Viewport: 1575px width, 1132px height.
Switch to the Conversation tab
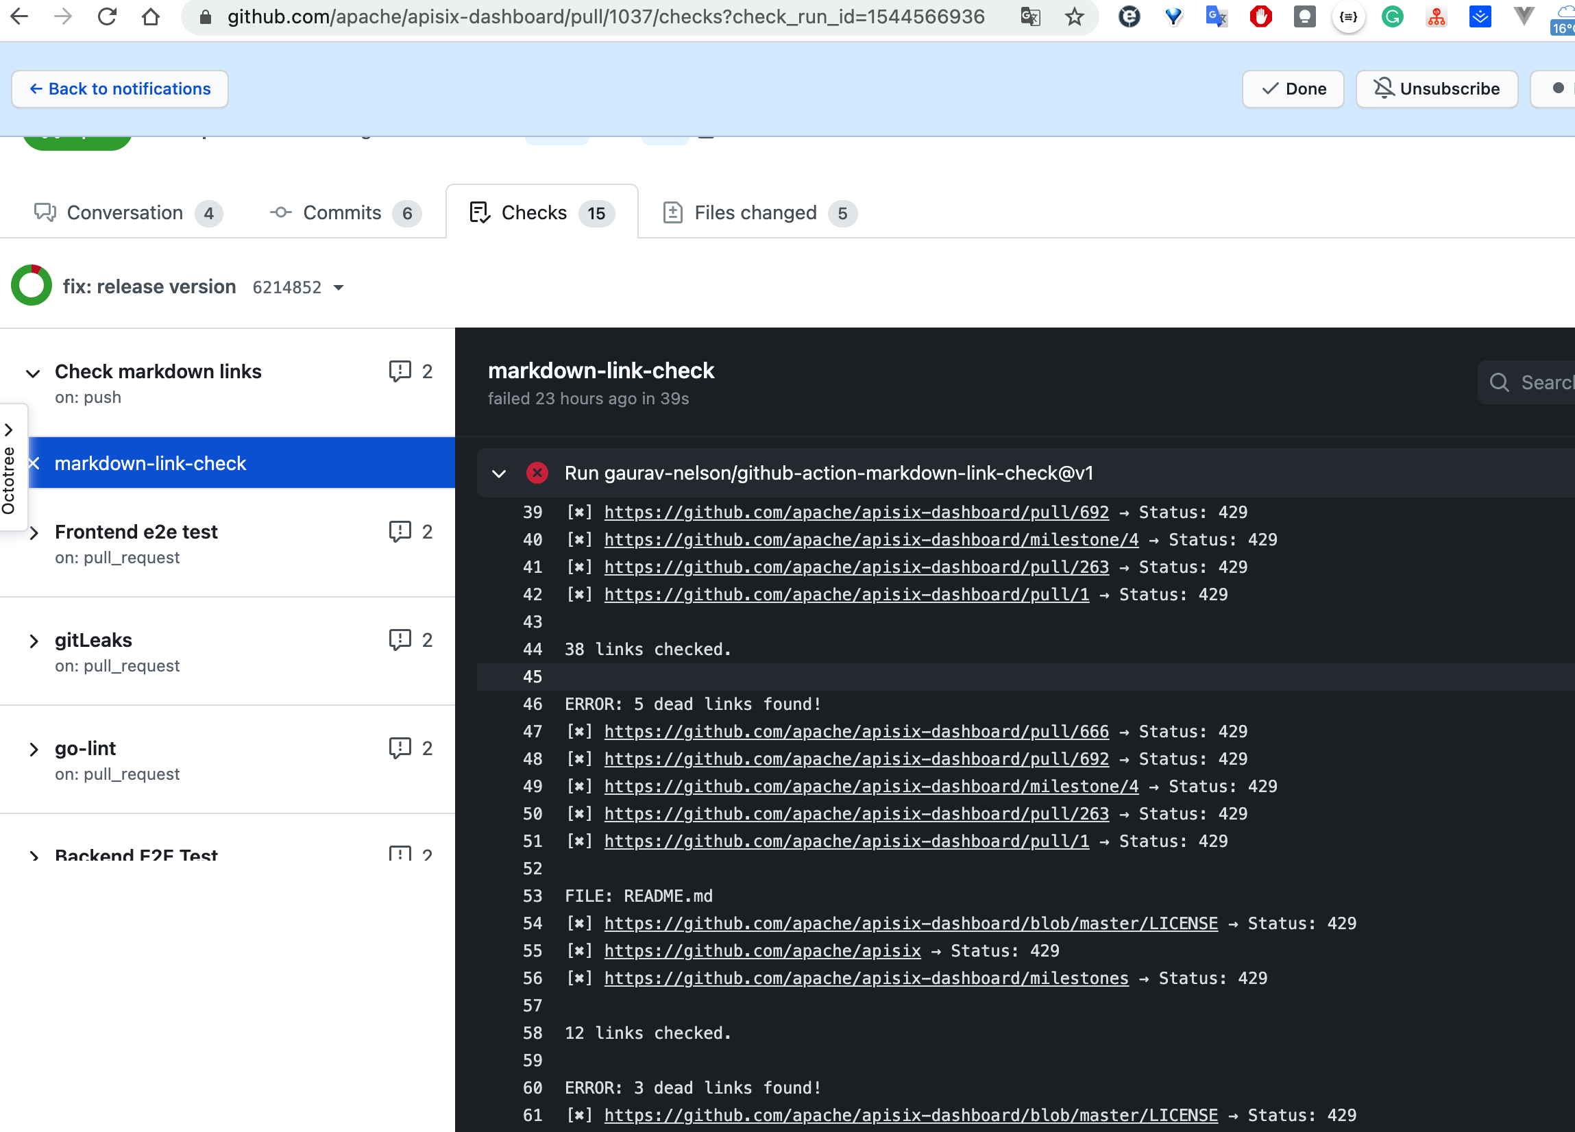[125, 212]
